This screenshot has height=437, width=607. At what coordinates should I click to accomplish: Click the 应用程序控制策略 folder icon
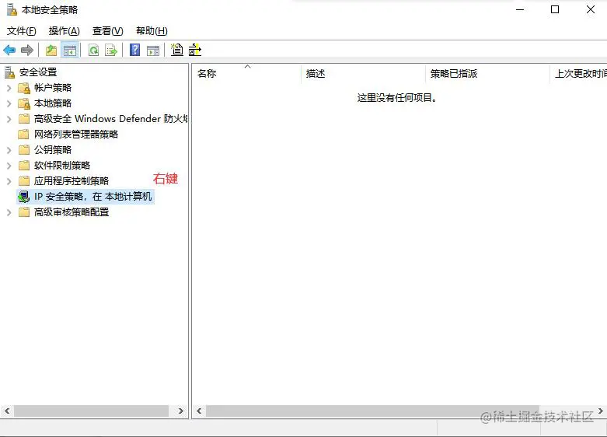[24, 181]
